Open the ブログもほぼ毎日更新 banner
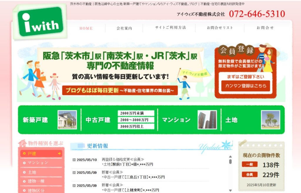 click(x=120, y=90)
